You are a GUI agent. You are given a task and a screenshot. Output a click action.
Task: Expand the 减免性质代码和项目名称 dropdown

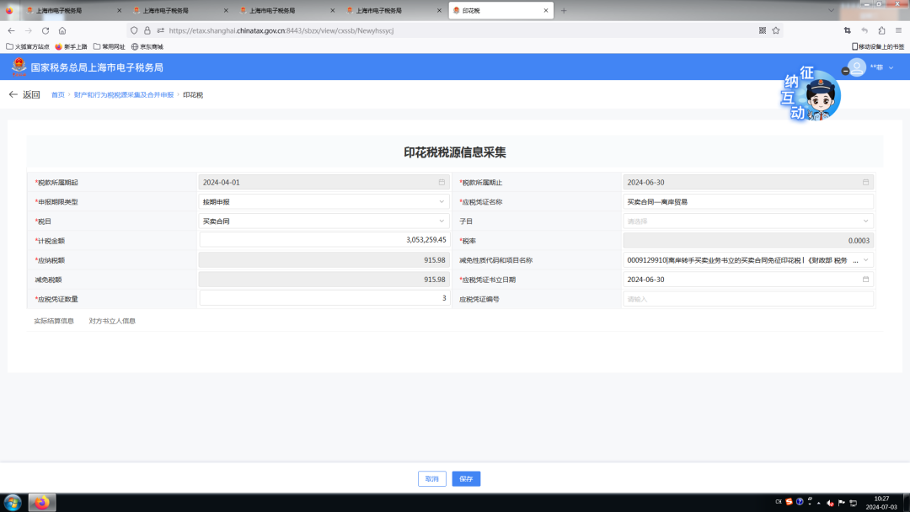coord(865,260)
